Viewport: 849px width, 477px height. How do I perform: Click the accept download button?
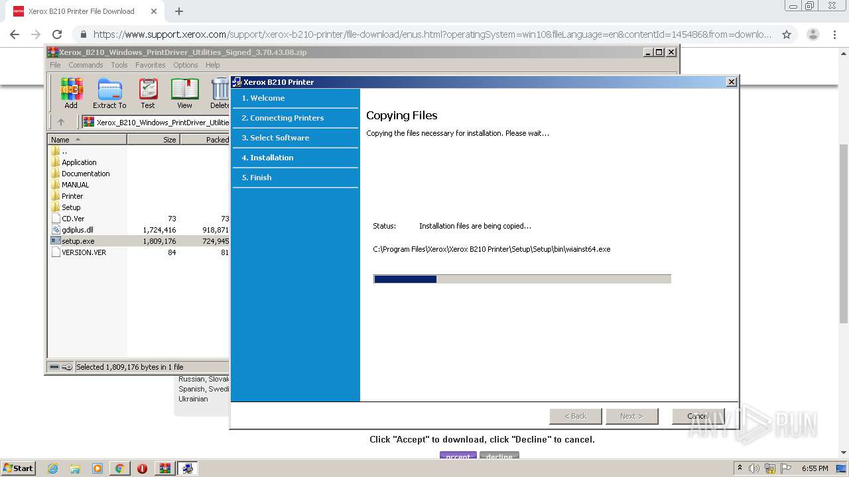(x=458, y=456)
